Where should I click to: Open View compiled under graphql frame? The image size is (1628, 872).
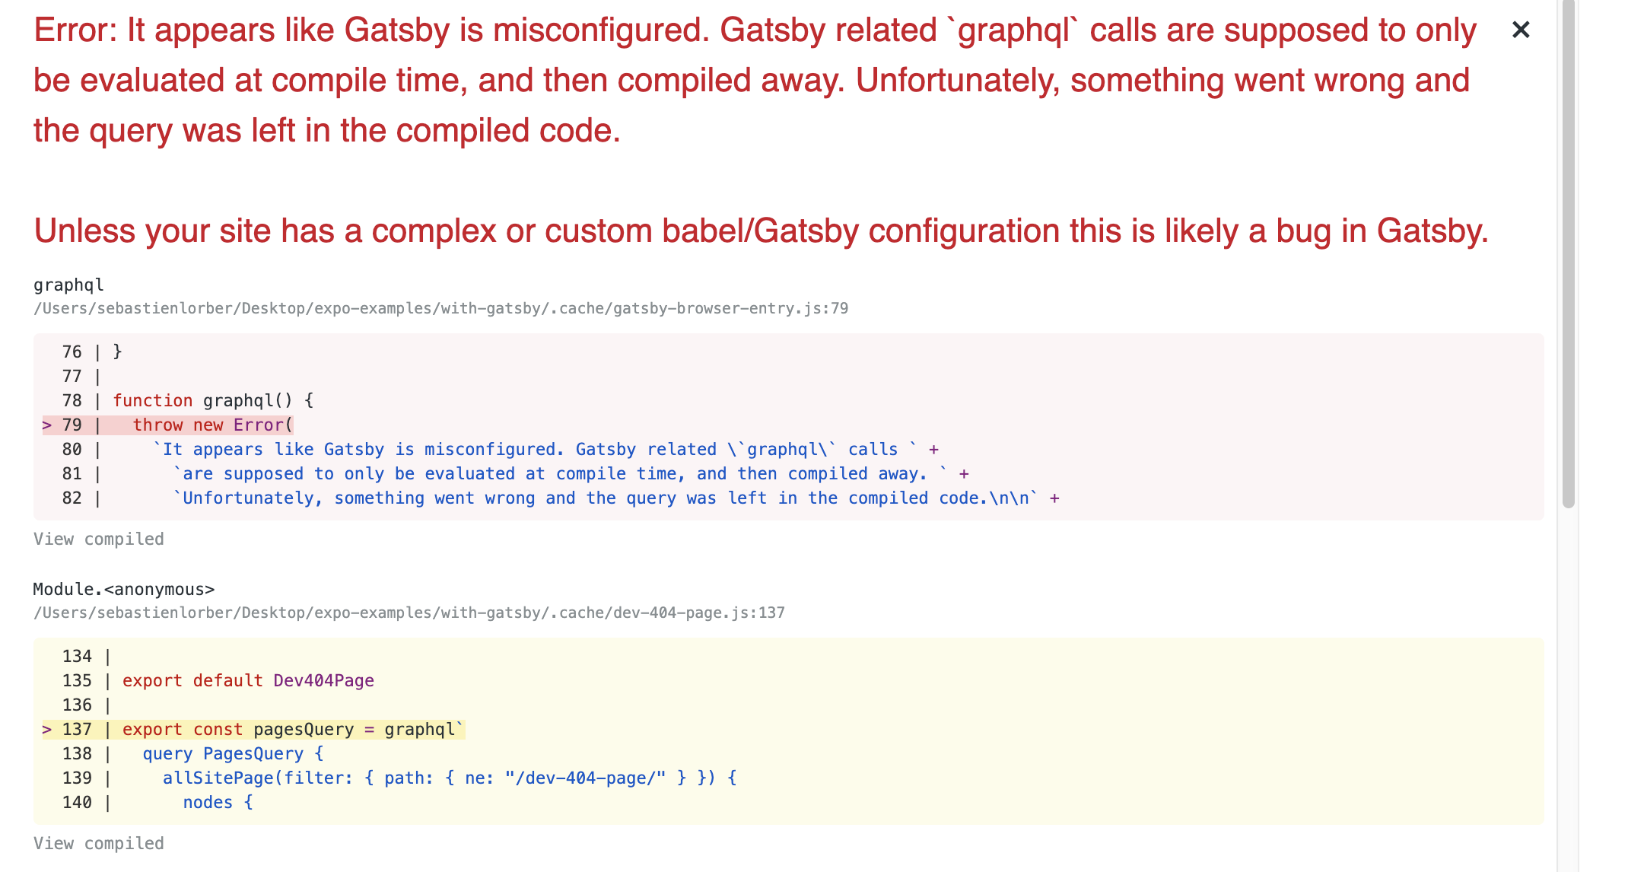tap(99, 539)
